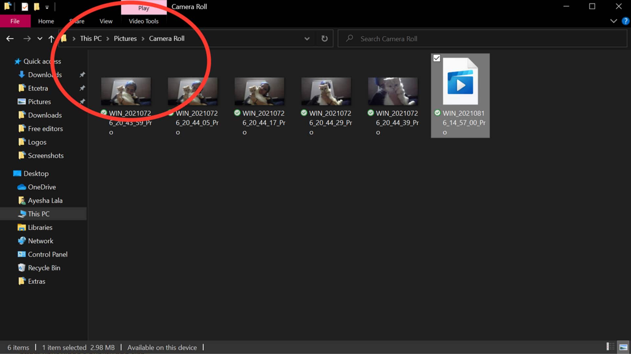Uncheck the selected WIN_20210816 video file
Screen dimensions: 631x354
pyautogui.click(x=437, y=58)
